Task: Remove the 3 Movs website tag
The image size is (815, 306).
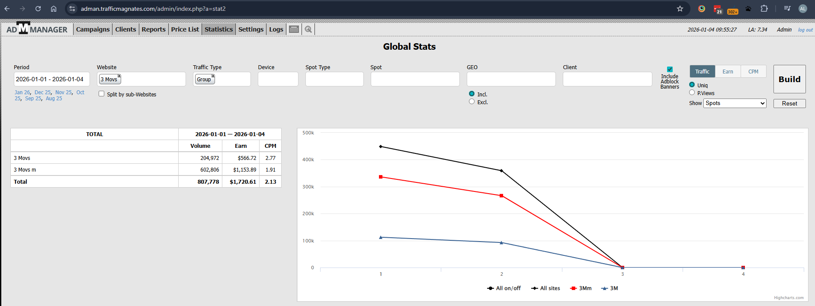Action: [119, 76]
